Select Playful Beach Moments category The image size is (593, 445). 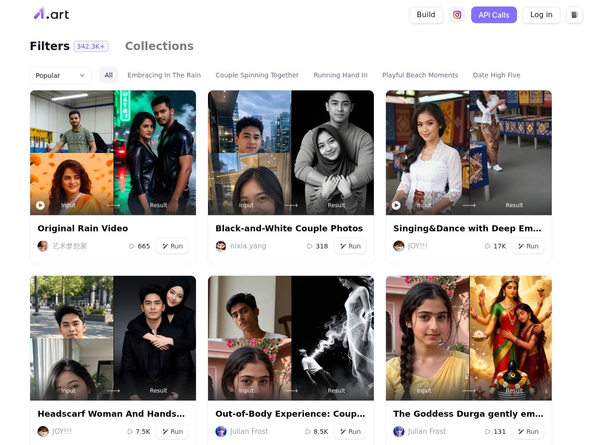pos(420,75)
